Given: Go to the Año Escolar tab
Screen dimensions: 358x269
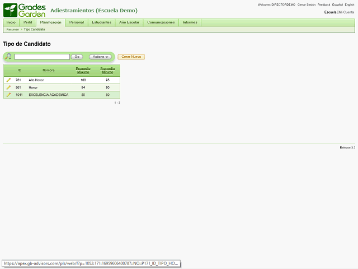Looking at the screenshot, I should pos(129,22).
